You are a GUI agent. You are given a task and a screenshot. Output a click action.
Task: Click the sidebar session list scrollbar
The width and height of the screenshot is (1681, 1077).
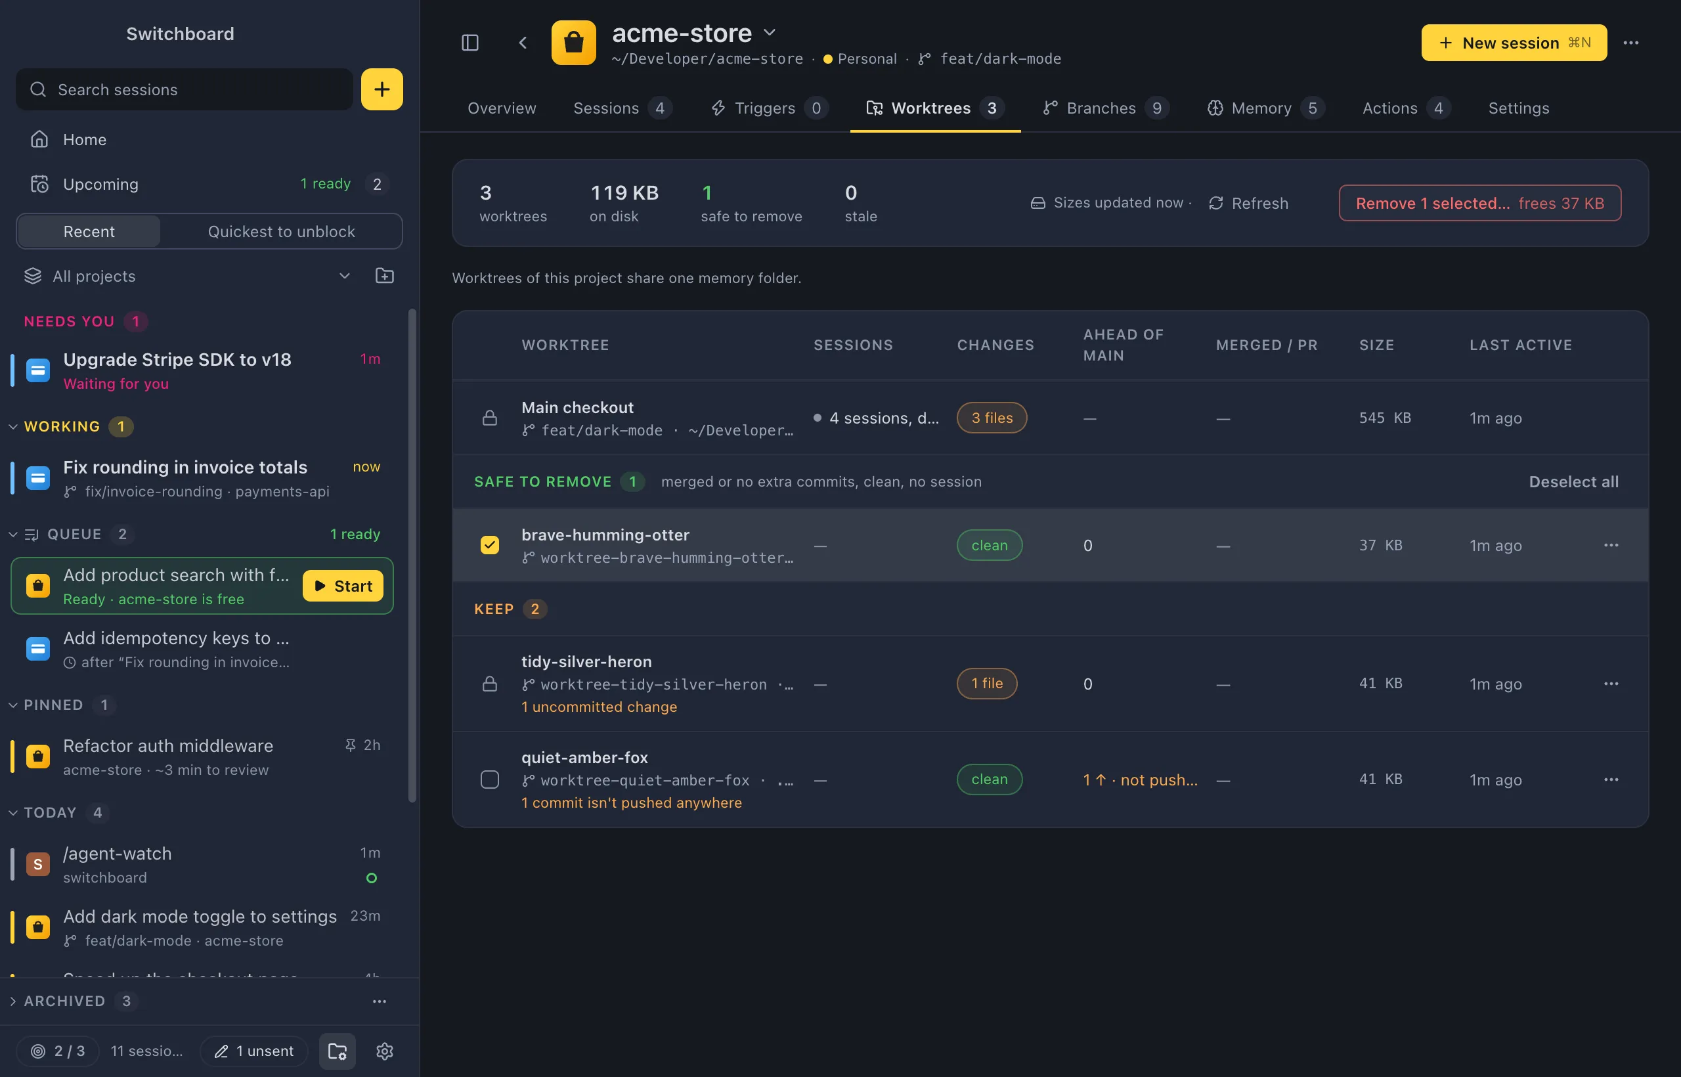coord(412,556)
